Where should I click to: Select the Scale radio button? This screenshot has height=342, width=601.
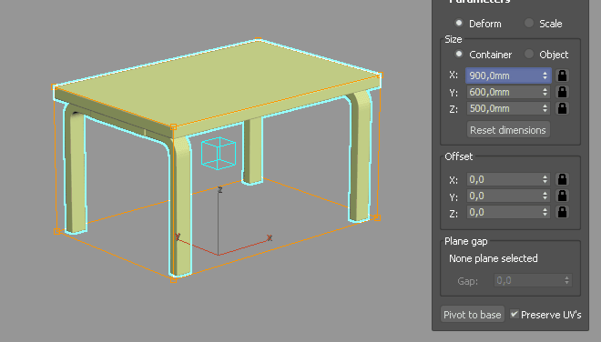[529, 23]
